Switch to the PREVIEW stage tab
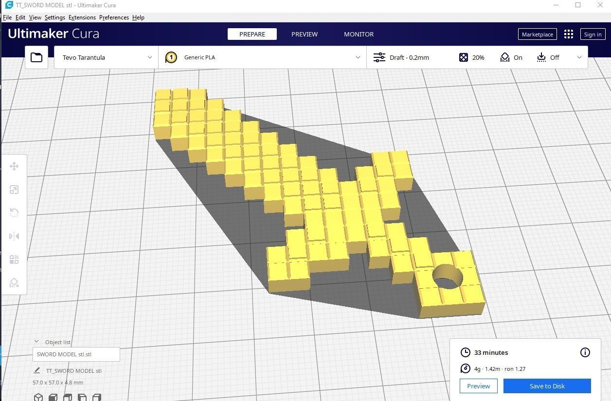Viewport: 611px width, 401px height. click(x=305, y=34)
